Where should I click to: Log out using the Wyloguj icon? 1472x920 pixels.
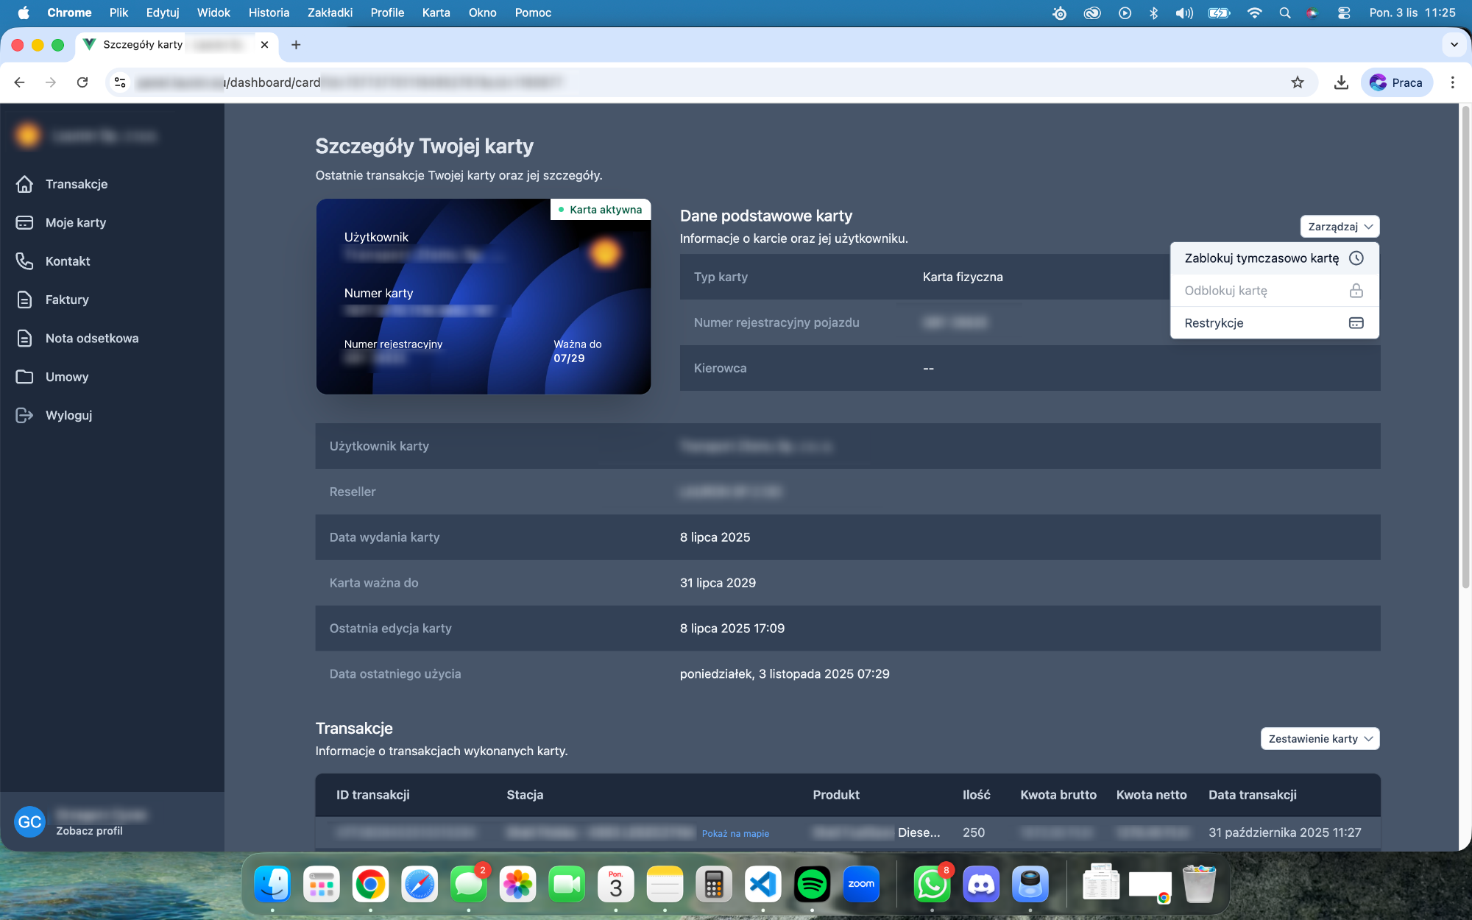tap(26, 415)
